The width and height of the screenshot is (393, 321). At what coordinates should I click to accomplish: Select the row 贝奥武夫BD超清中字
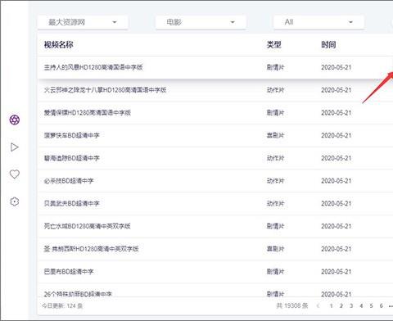click(x=215, y=203)
